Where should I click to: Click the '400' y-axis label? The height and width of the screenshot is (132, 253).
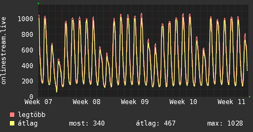27,66
